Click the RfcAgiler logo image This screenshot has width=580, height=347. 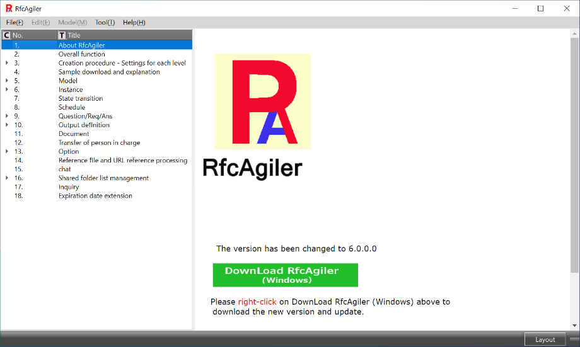coord(262,101)
